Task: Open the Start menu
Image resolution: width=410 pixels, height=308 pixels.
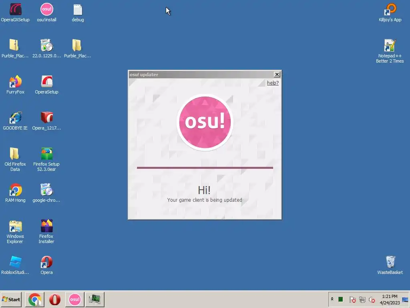Action: tap(11, 299)
